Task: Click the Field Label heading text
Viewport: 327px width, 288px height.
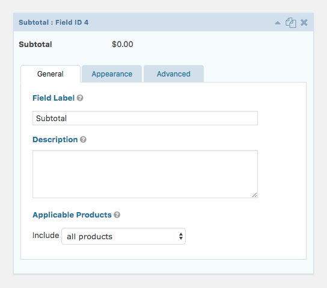Action: click(53, 98)
